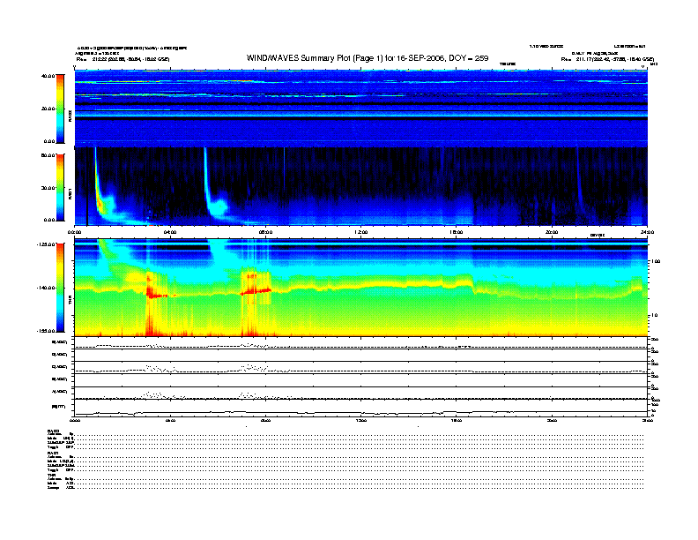The height and width of the screenshot is (540, 698).
Task: Click the -155.00 tick on TNR color bar
Action: [x=46, y=331]
